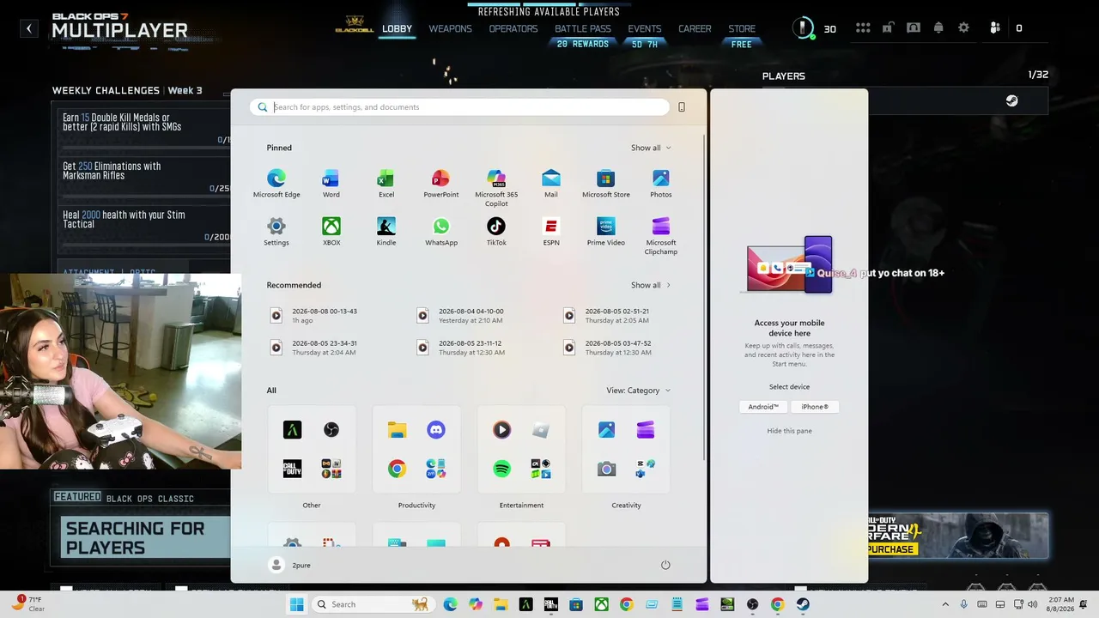Open the pinned Mail app

pyautogui.click(x=551, y=183)
